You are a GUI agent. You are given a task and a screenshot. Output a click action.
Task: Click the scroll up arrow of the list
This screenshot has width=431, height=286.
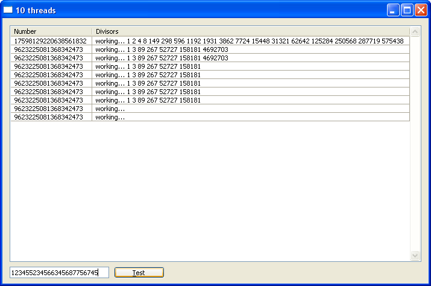pos(415,31)
